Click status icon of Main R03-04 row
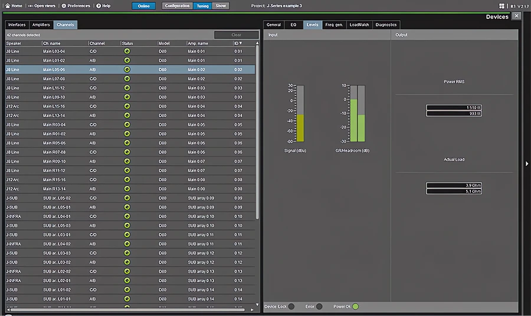The height and width of the screenshot is (316, 531). [x=127, y=124]
